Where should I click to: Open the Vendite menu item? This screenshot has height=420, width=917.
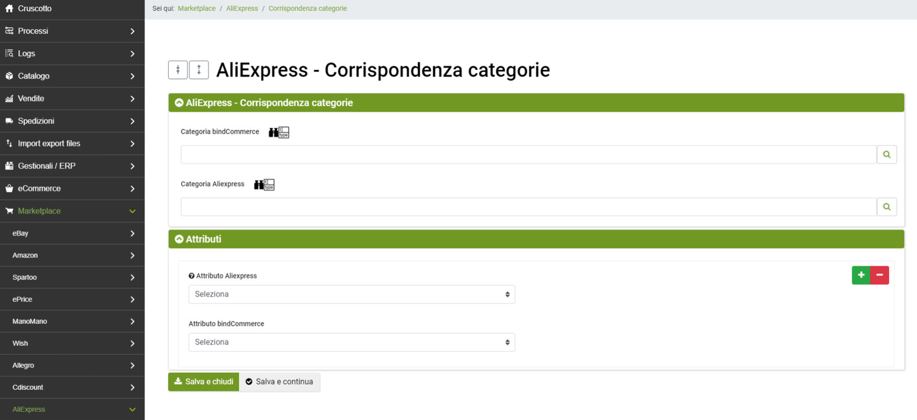click(x=72, y=98)
